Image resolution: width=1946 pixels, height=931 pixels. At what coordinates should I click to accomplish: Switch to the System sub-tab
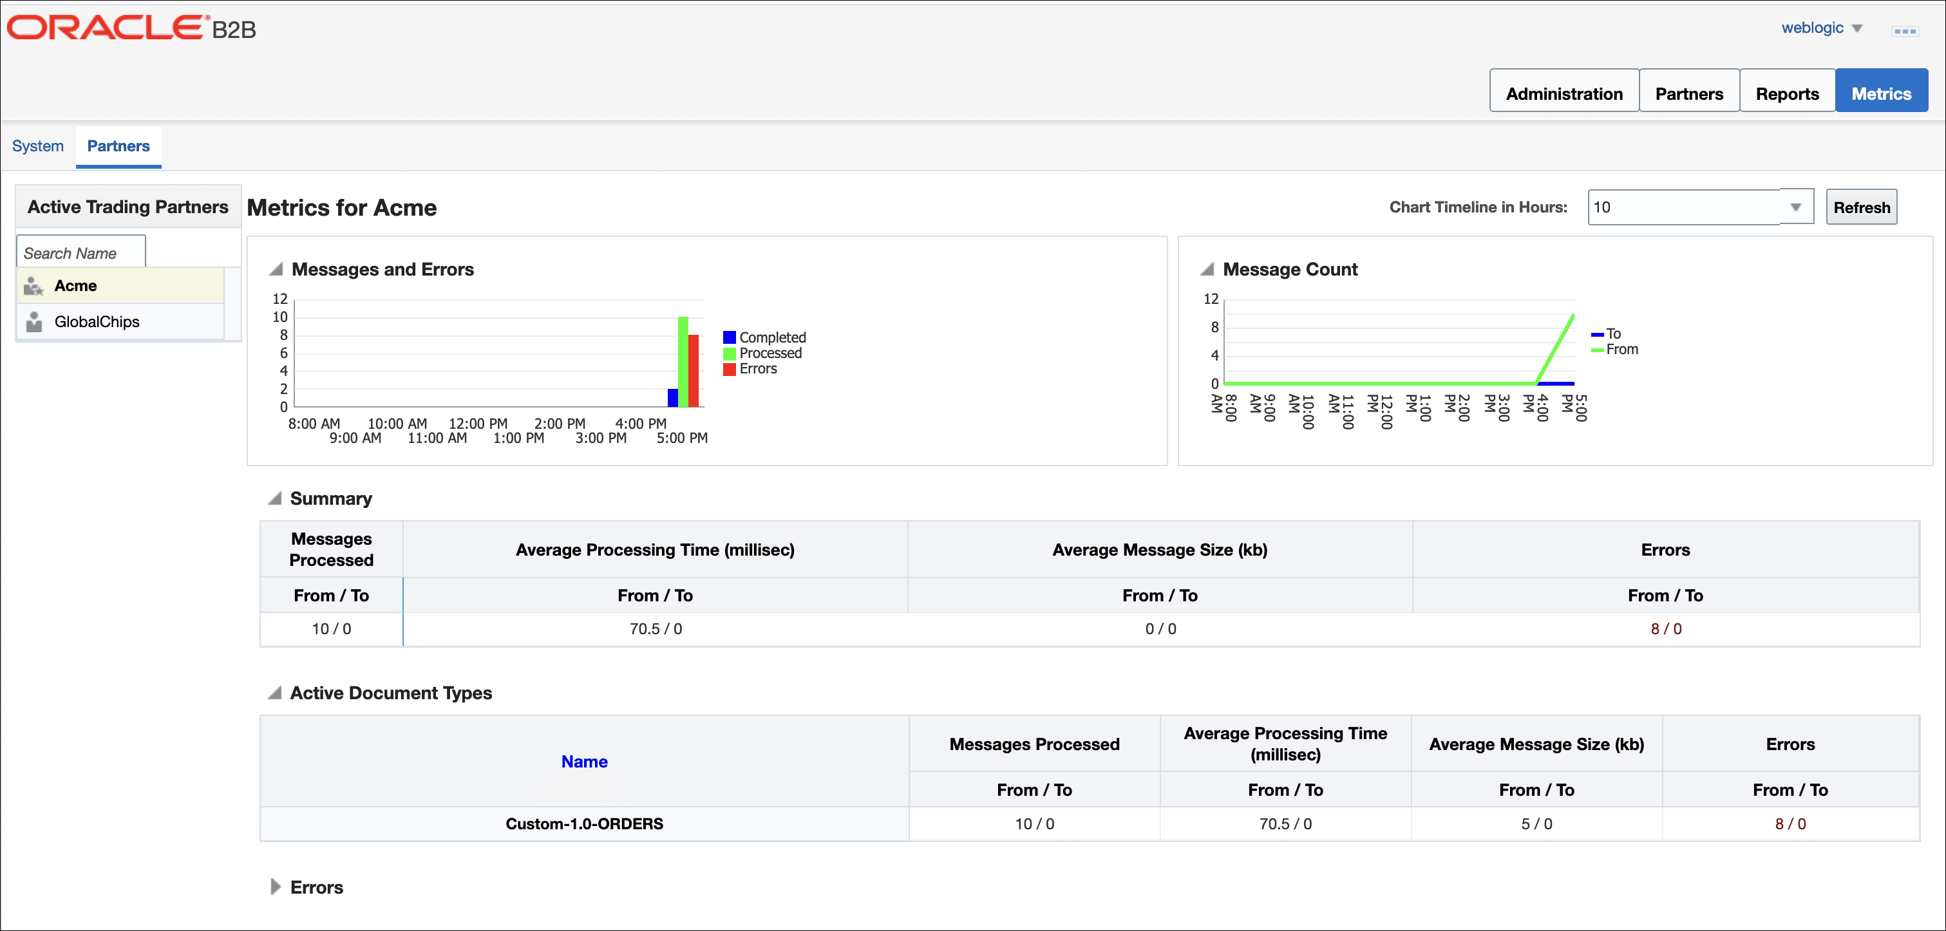click(x=38, y=146)
